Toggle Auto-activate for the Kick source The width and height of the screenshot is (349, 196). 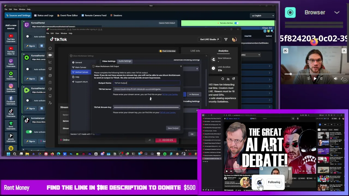click(28, 69)
